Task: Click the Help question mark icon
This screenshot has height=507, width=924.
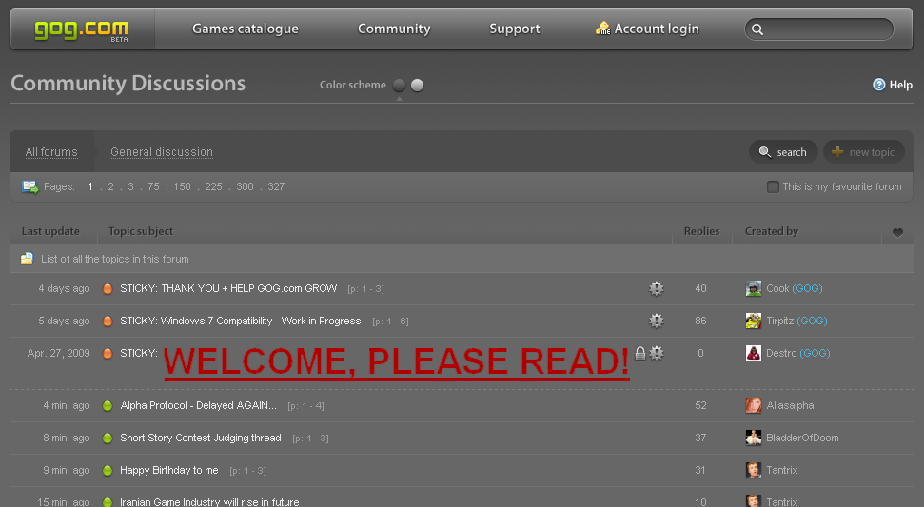Action: tap(878, 85)
